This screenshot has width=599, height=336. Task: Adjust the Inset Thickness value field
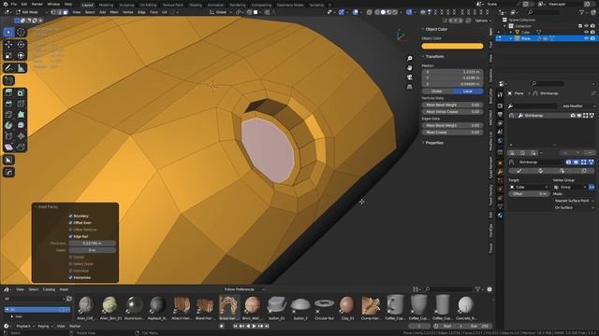(92, 243)
